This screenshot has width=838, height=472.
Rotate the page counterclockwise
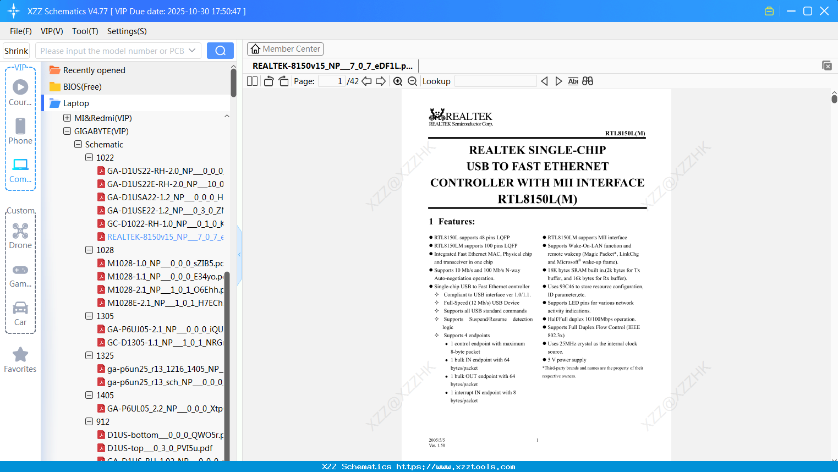[x=269, y=81]
